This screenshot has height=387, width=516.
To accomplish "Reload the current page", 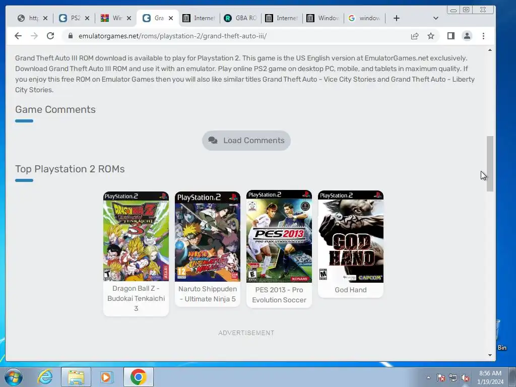I will [50, 36].
